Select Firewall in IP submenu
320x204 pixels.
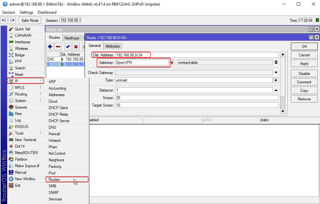click(x=67, y=134)
